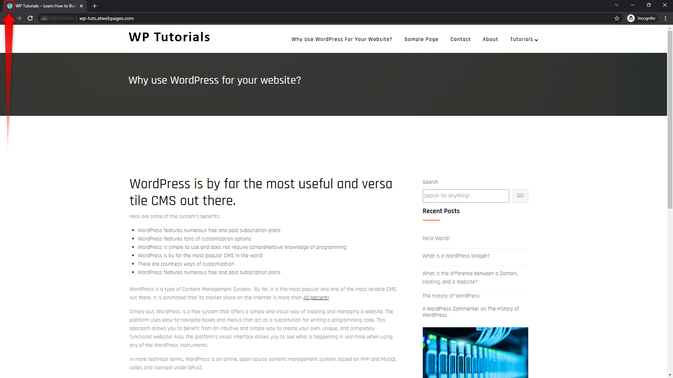Click the server image thumbnail
The image size is (673, 378).
coord(475,352)
